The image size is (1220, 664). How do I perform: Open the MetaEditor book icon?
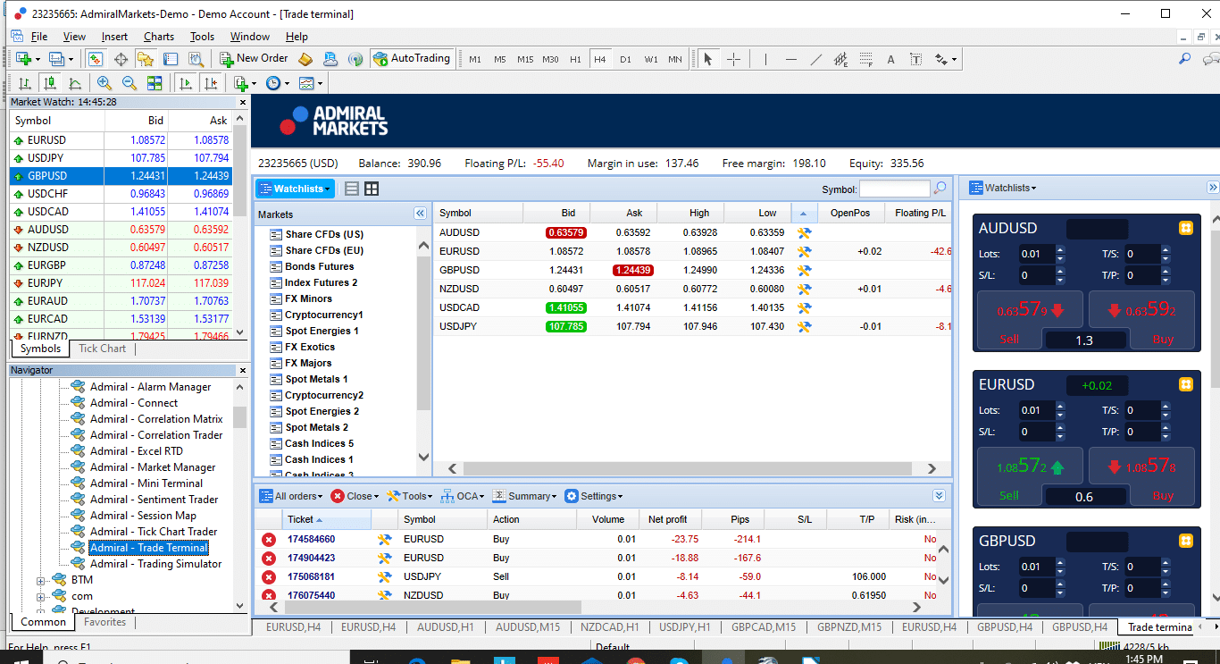click(x=305, y=59)
